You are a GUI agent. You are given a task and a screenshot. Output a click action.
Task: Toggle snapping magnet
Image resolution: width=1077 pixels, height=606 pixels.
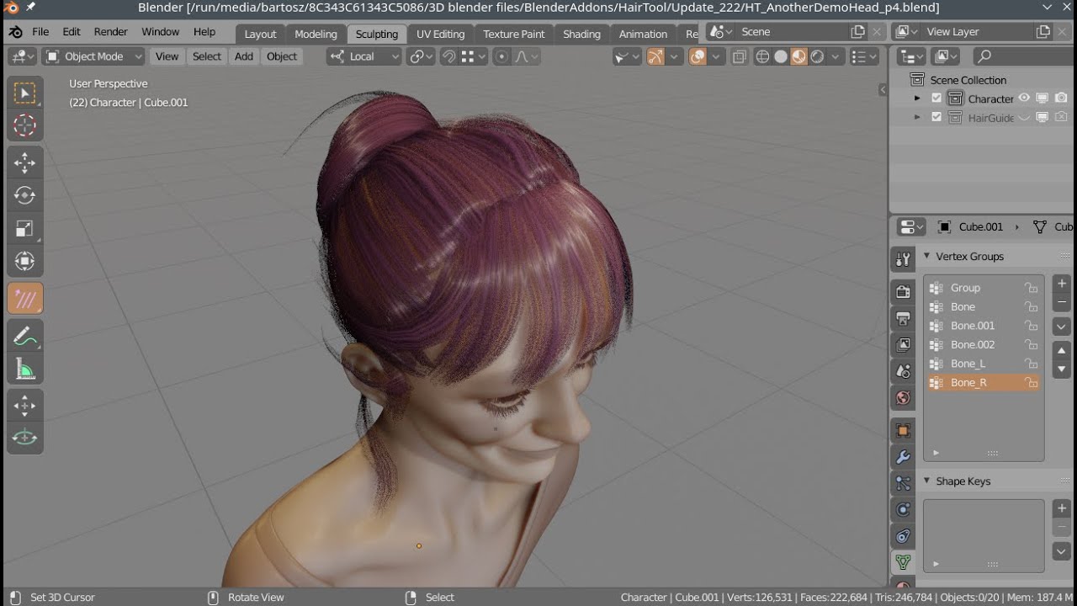pos(449,56)
